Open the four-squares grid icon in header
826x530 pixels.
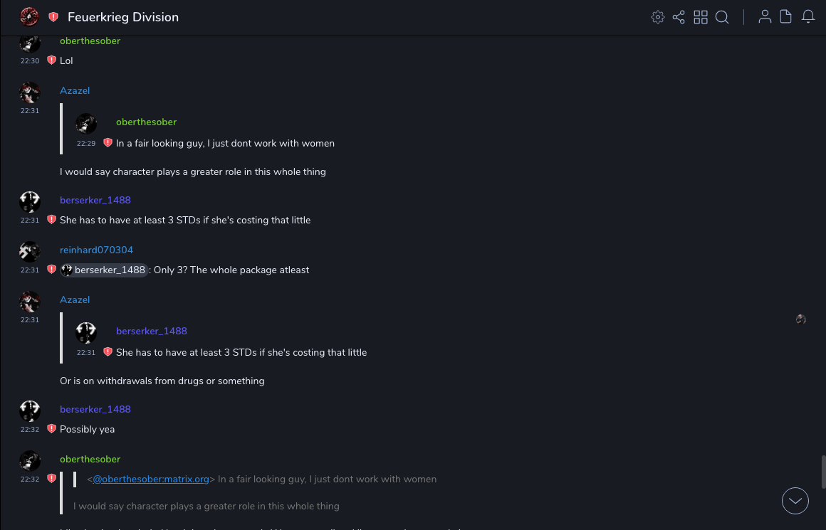(701, 17)
